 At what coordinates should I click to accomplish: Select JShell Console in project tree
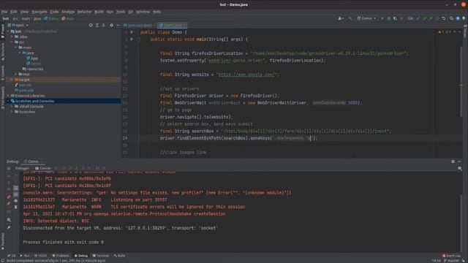pyautogui.click(x=29, y=107)
